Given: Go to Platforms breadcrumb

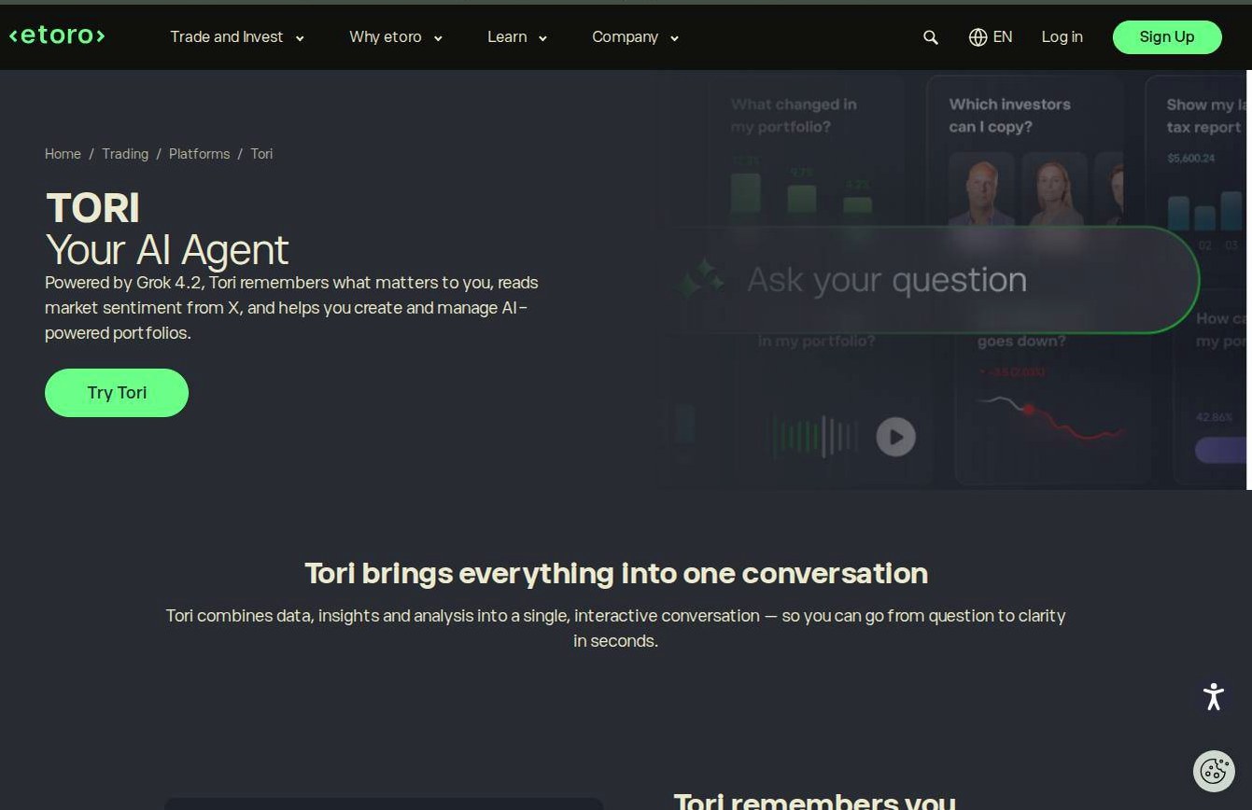Looking at the screenshot, I should tap(199, 154).
